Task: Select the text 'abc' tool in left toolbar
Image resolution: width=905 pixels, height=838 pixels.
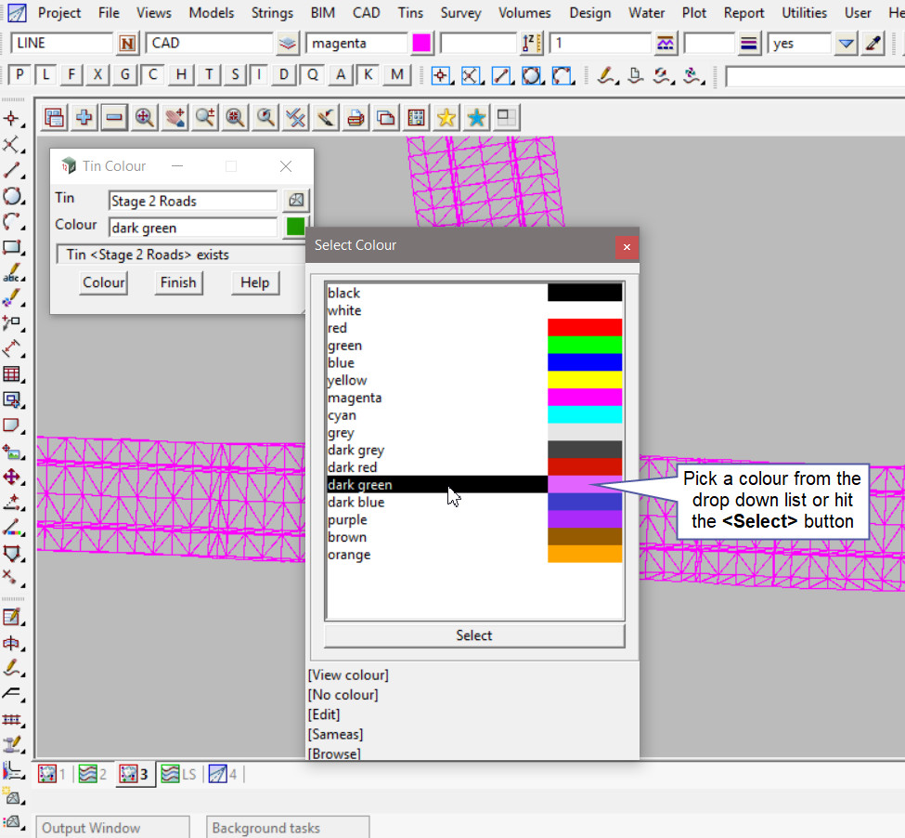Action: [x=12, y=274]
